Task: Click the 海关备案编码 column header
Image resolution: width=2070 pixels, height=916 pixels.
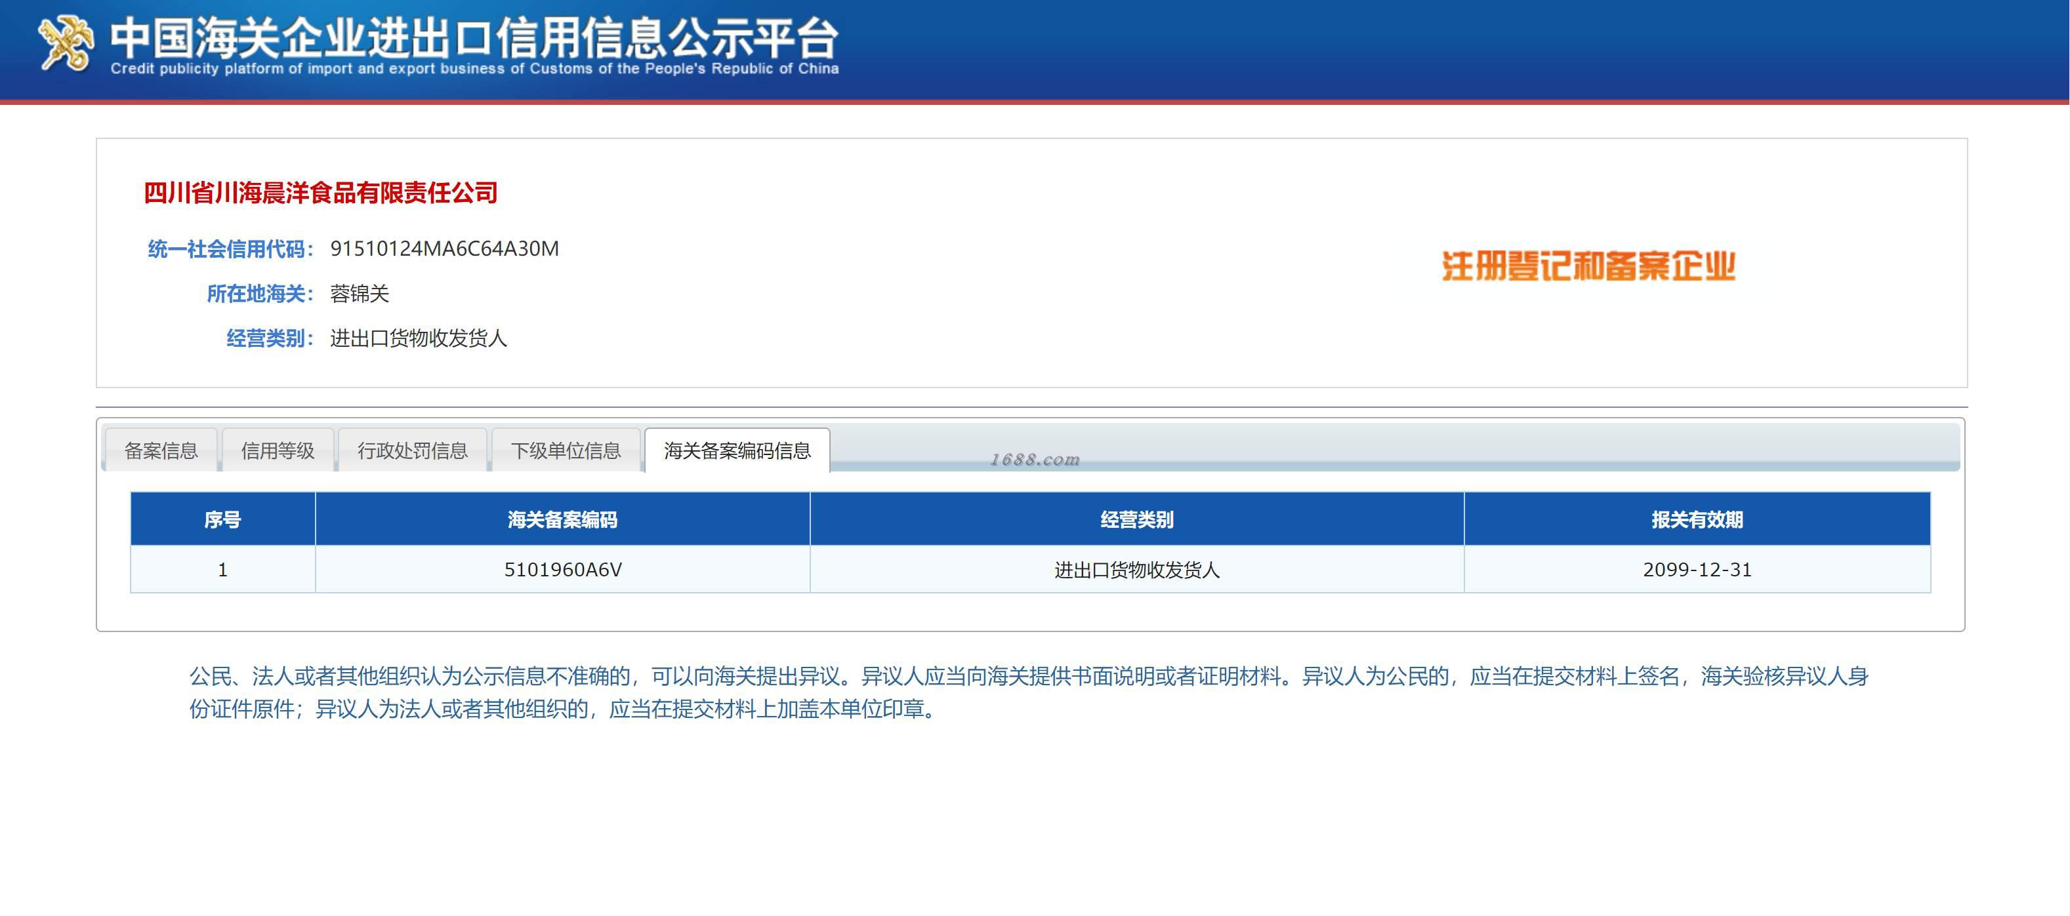Action: pyautogui.click(x=562, y=519)
